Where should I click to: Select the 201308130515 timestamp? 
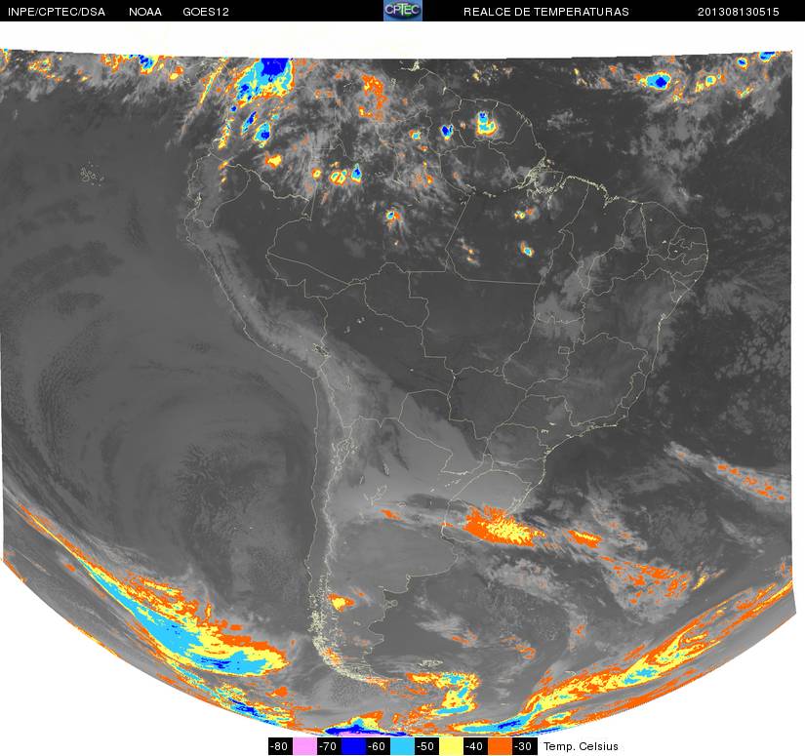pos(739,12)
